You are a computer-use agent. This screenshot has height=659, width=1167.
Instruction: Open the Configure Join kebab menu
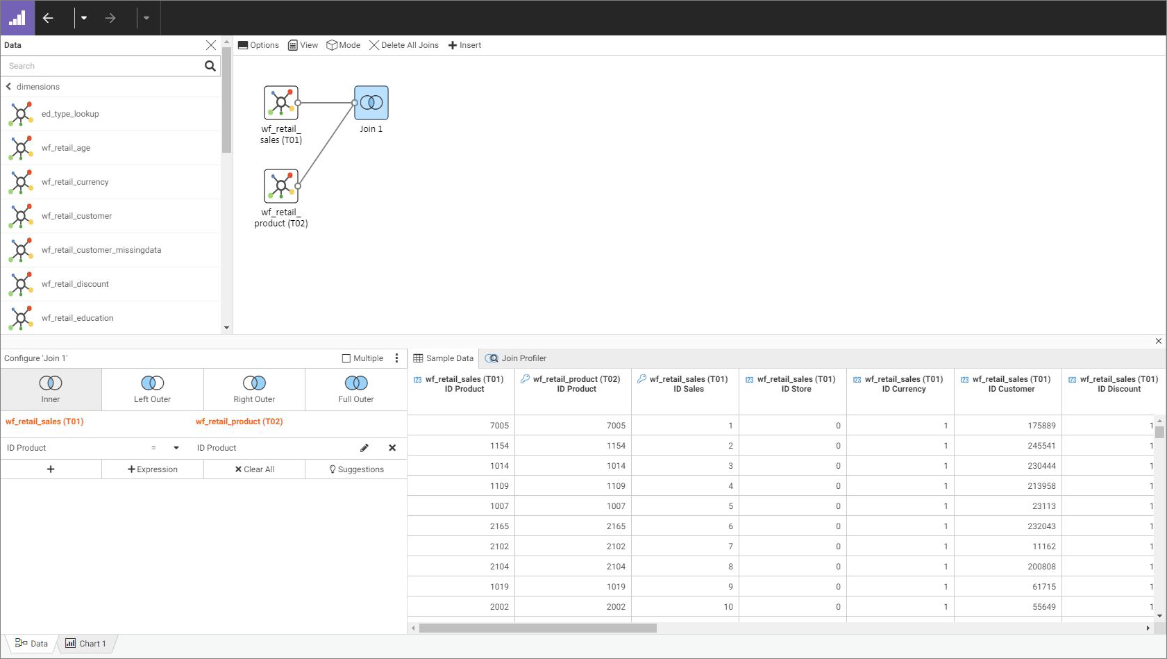[397, 358]
